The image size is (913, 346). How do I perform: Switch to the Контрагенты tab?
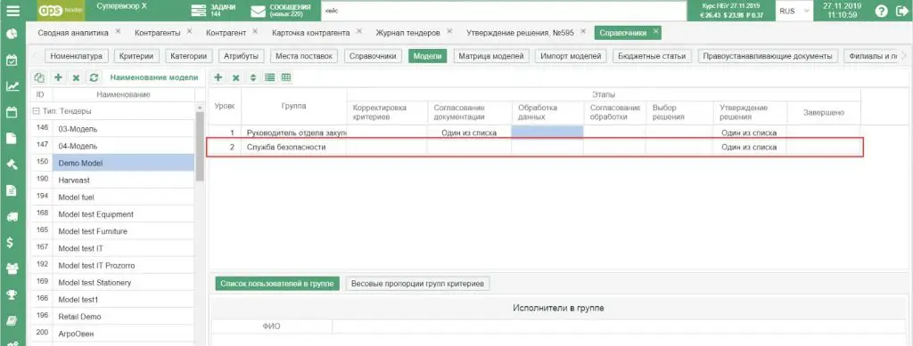[157, 33]
